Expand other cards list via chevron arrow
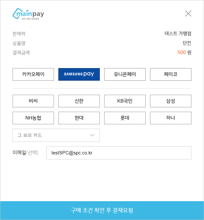This screenshot has height=220, width=204. coord(92,135)
